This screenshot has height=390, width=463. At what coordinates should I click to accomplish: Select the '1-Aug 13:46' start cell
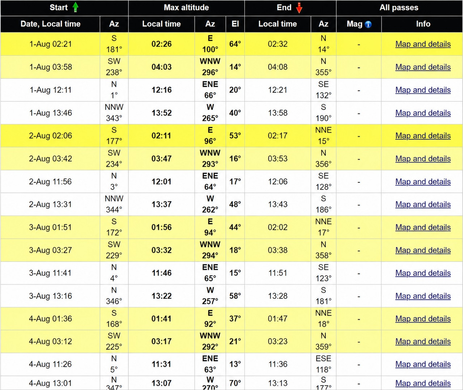click(50, 113)
